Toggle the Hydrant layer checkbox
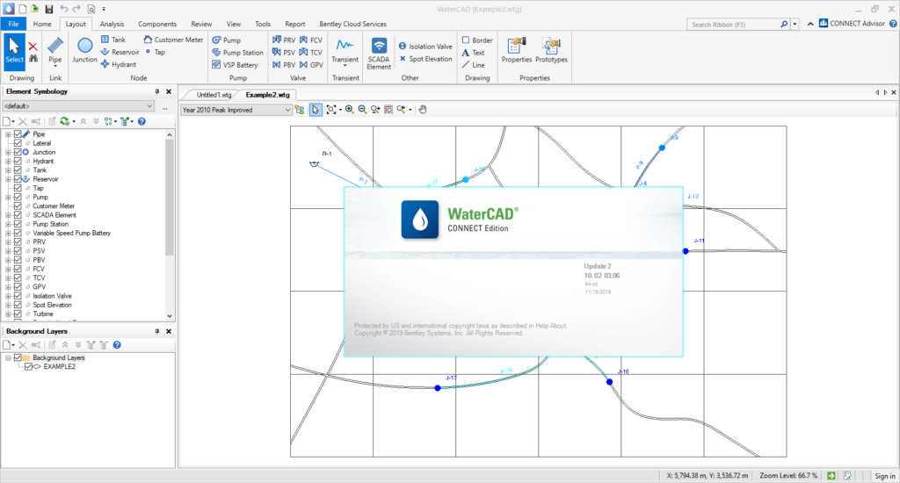 coord(18,162)
